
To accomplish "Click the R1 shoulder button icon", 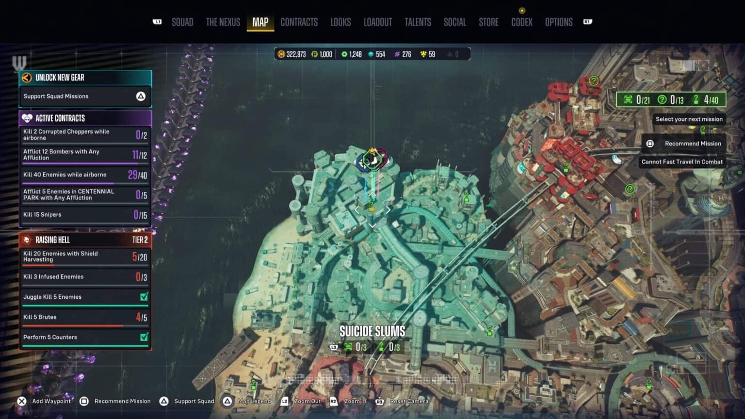I will (587, 22).
